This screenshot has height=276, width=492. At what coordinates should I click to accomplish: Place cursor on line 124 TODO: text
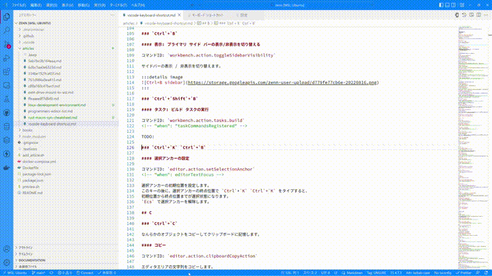point(148,137)
